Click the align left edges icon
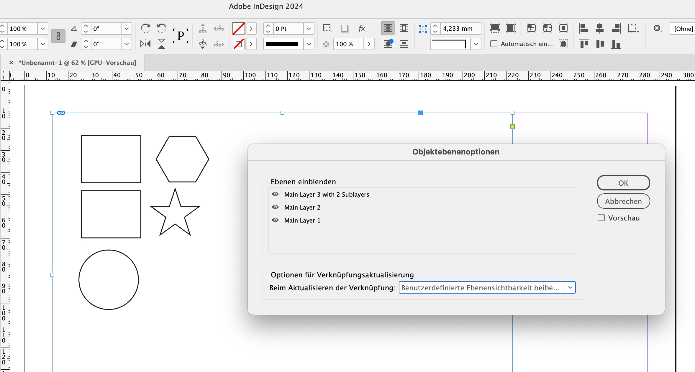 point(584,28)
